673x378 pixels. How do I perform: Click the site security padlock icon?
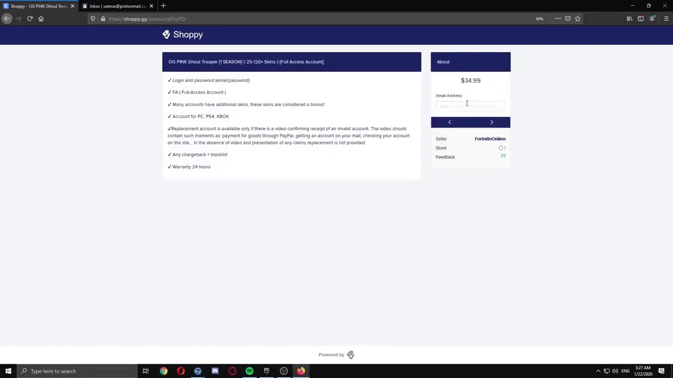pyautogui.click(x=103, y=19)
